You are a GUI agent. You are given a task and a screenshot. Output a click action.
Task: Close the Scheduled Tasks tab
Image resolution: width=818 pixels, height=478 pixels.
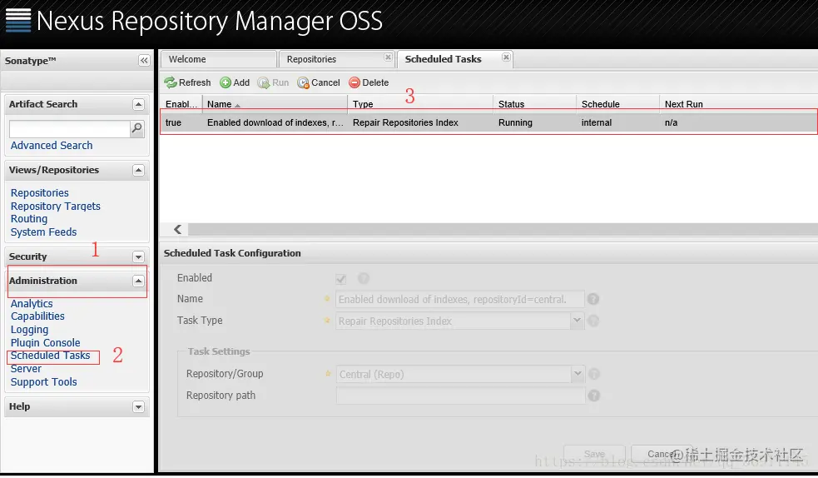(x=506, y=58)
